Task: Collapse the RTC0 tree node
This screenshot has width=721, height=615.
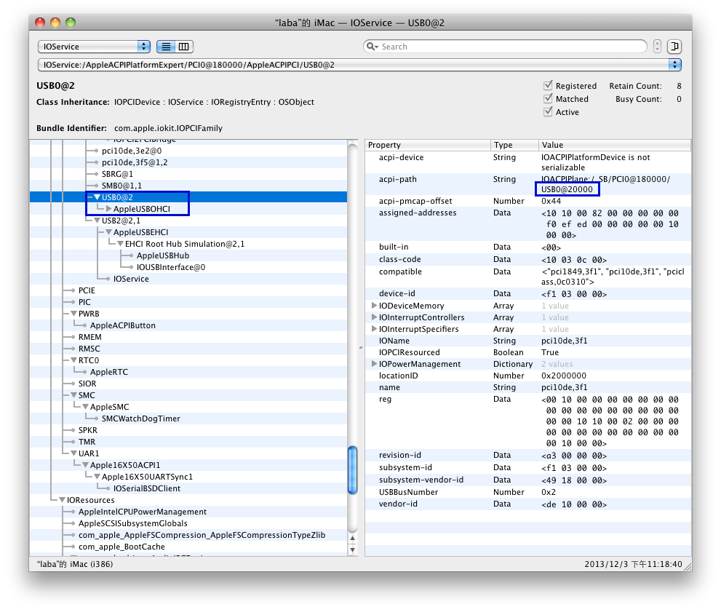Action: pos(73,360)
